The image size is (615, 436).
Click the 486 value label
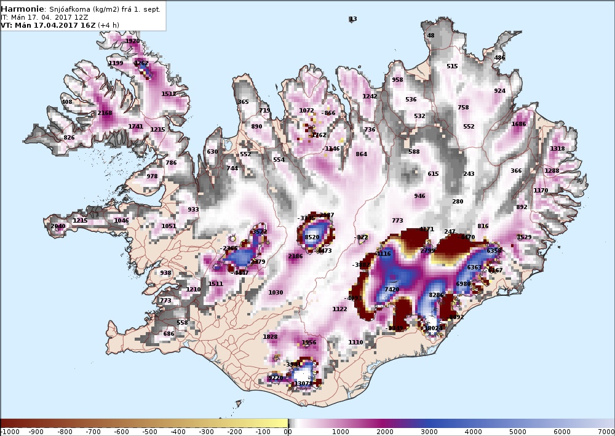(x=499, y=57)
